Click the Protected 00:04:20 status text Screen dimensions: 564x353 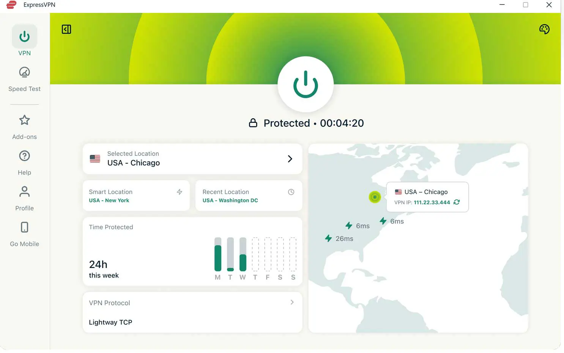(x=314, y=123)
